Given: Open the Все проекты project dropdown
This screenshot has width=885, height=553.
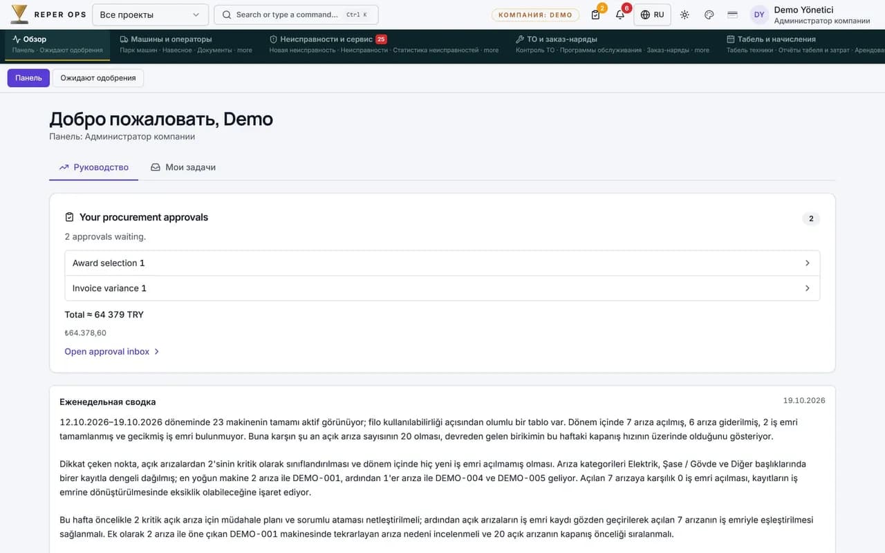Looking at the screenshot, I should (x=149, y=15).
